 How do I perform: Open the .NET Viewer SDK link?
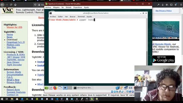click(x=16, y=57)
